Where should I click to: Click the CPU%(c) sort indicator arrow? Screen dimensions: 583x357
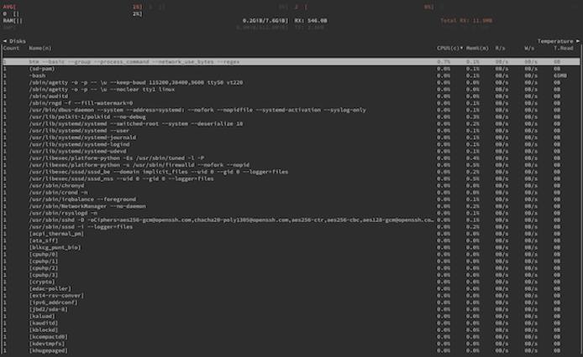point(461,48)
